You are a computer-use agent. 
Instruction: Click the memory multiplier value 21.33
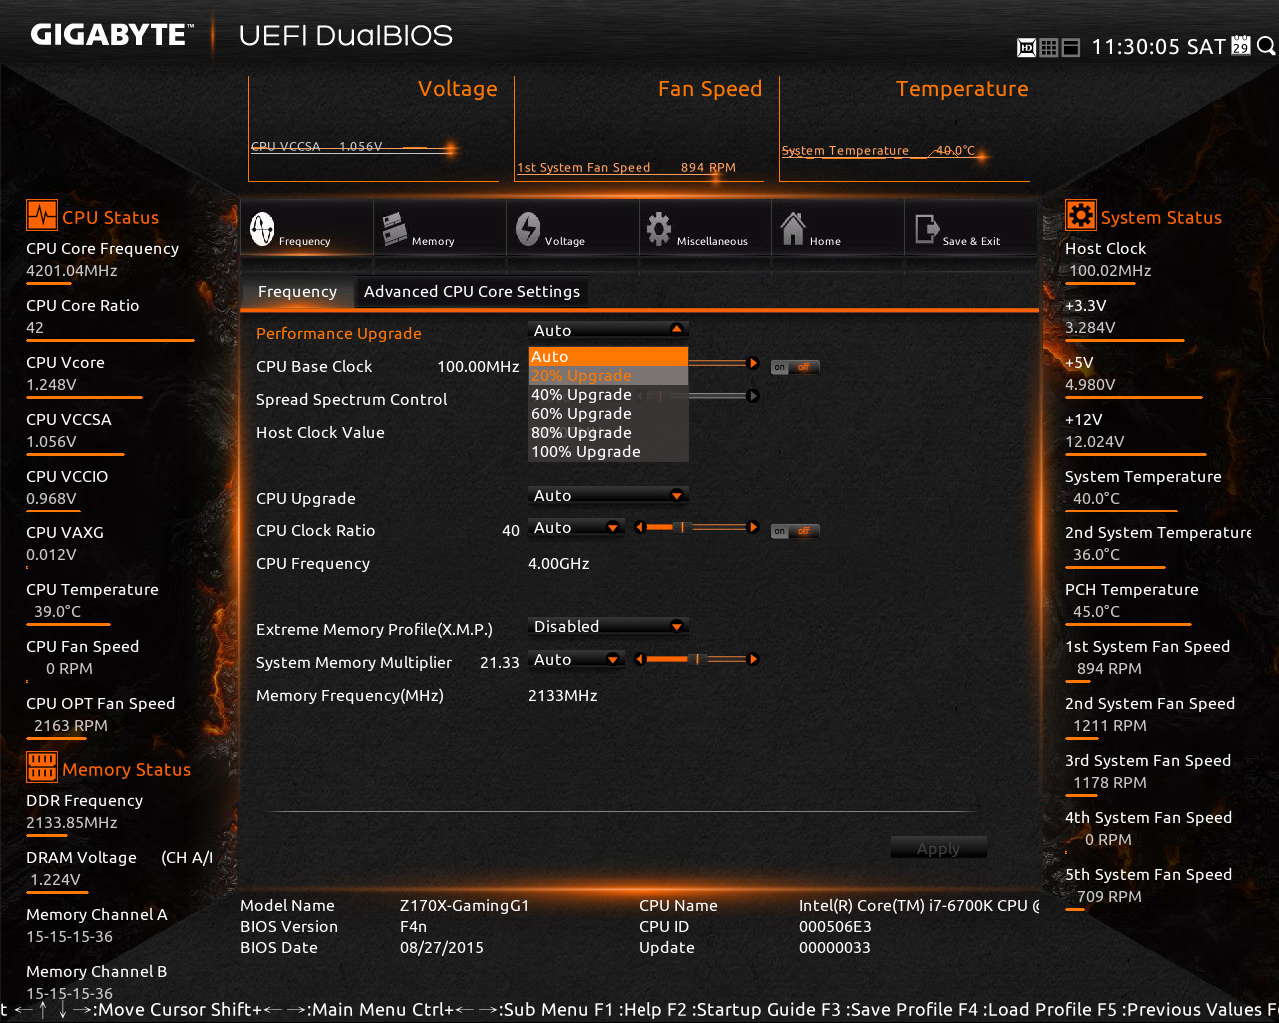point(499,662)
